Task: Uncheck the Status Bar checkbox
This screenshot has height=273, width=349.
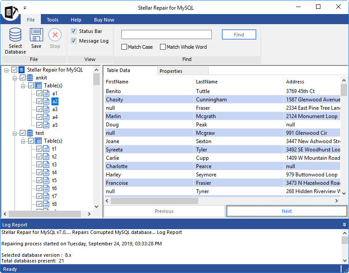Action: [74, 31]
